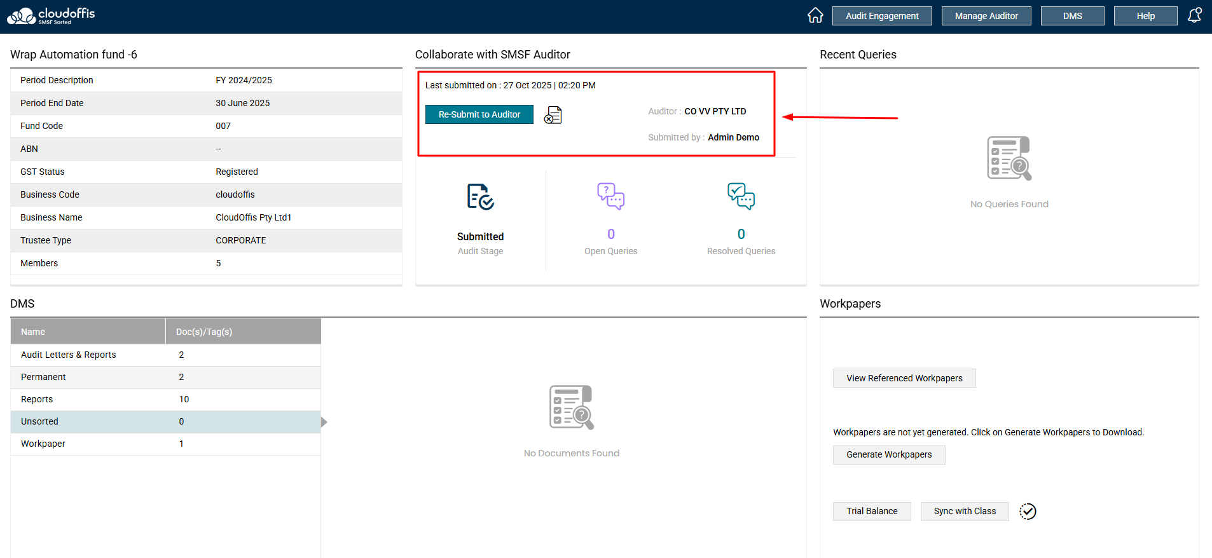Click the sync status checkmark icon

tap(1028, 512)
